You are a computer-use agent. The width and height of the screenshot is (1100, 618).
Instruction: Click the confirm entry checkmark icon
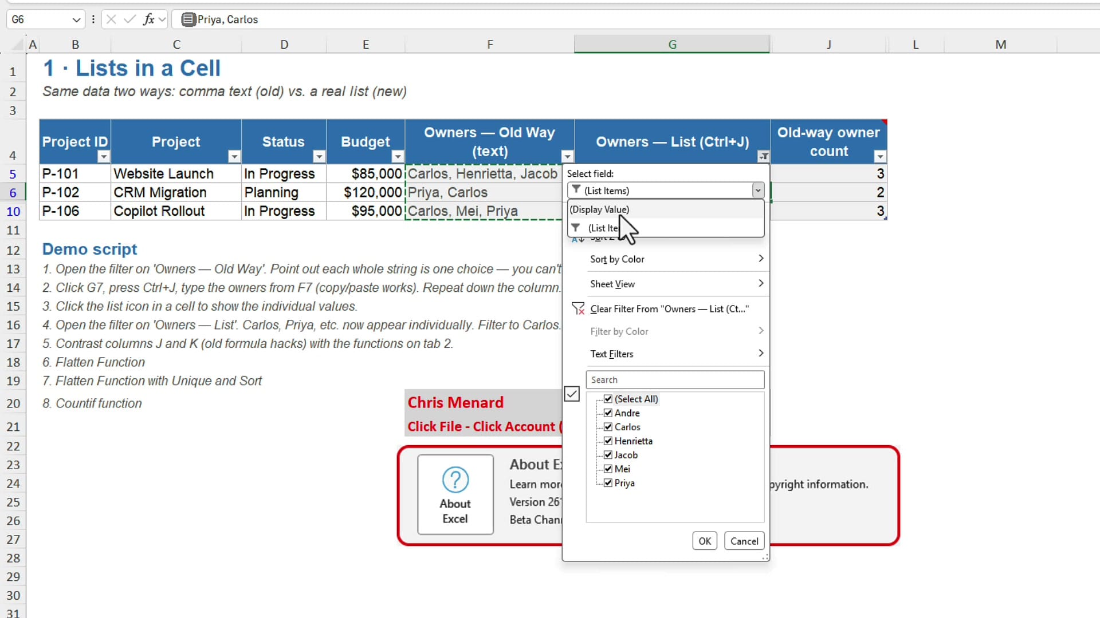130,19
